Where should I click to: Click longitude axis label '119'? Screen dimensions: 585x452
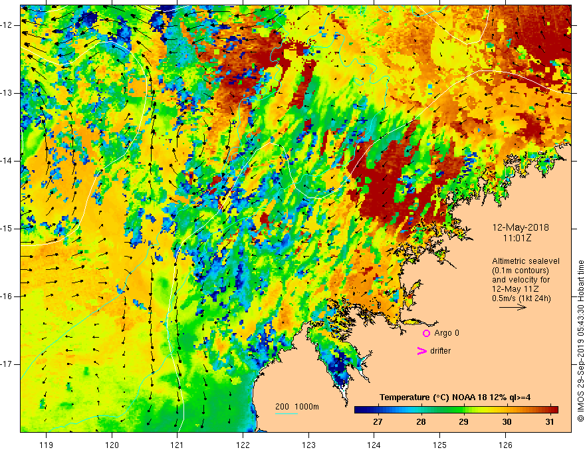pyautogui.click(x=47, y=445)
